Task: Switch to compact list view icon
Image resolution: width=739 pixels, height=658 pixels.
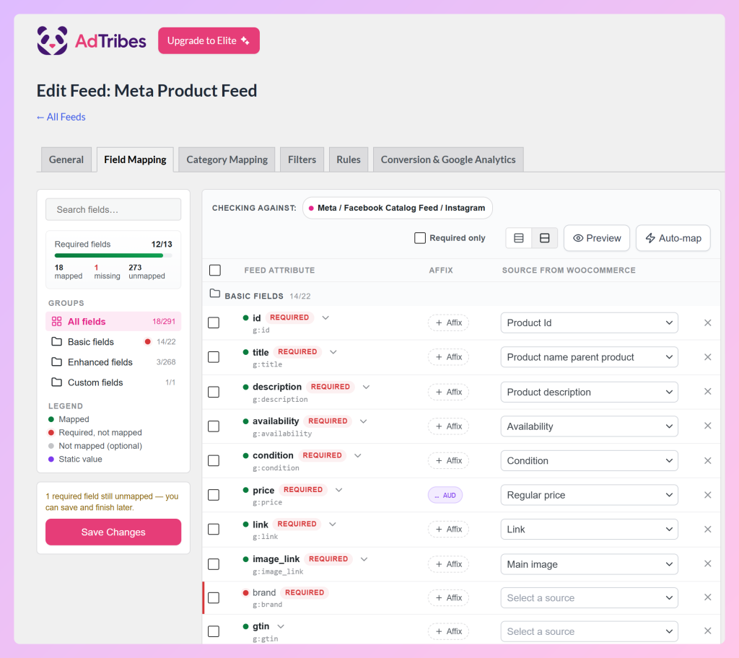Action: [518, 238]
